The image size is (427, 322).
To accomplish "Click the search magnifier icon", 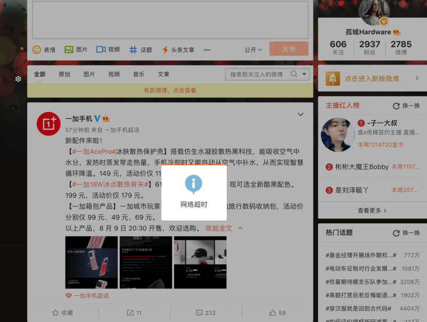I will pyautogui.click(x=294, y=74).
